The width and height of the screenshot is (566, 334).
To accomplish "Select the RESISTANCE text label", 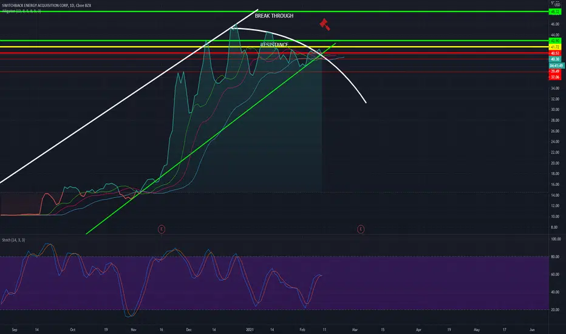I will 274,45.
